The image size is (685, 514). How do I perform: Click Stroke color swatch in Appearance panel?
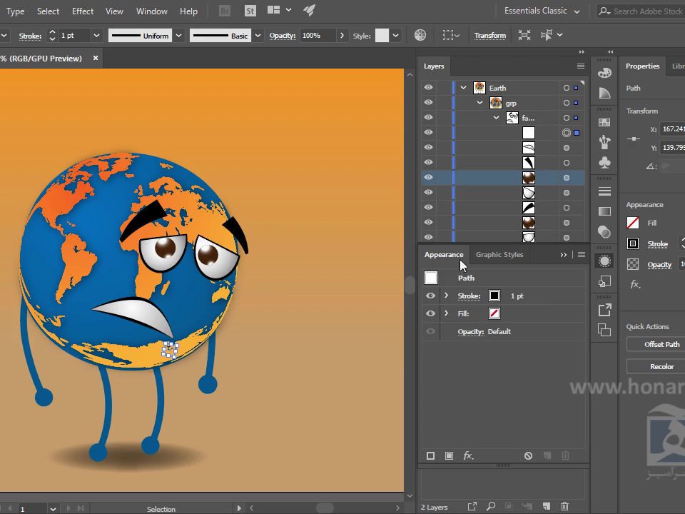pyautogui.click(x=494, y=296)
